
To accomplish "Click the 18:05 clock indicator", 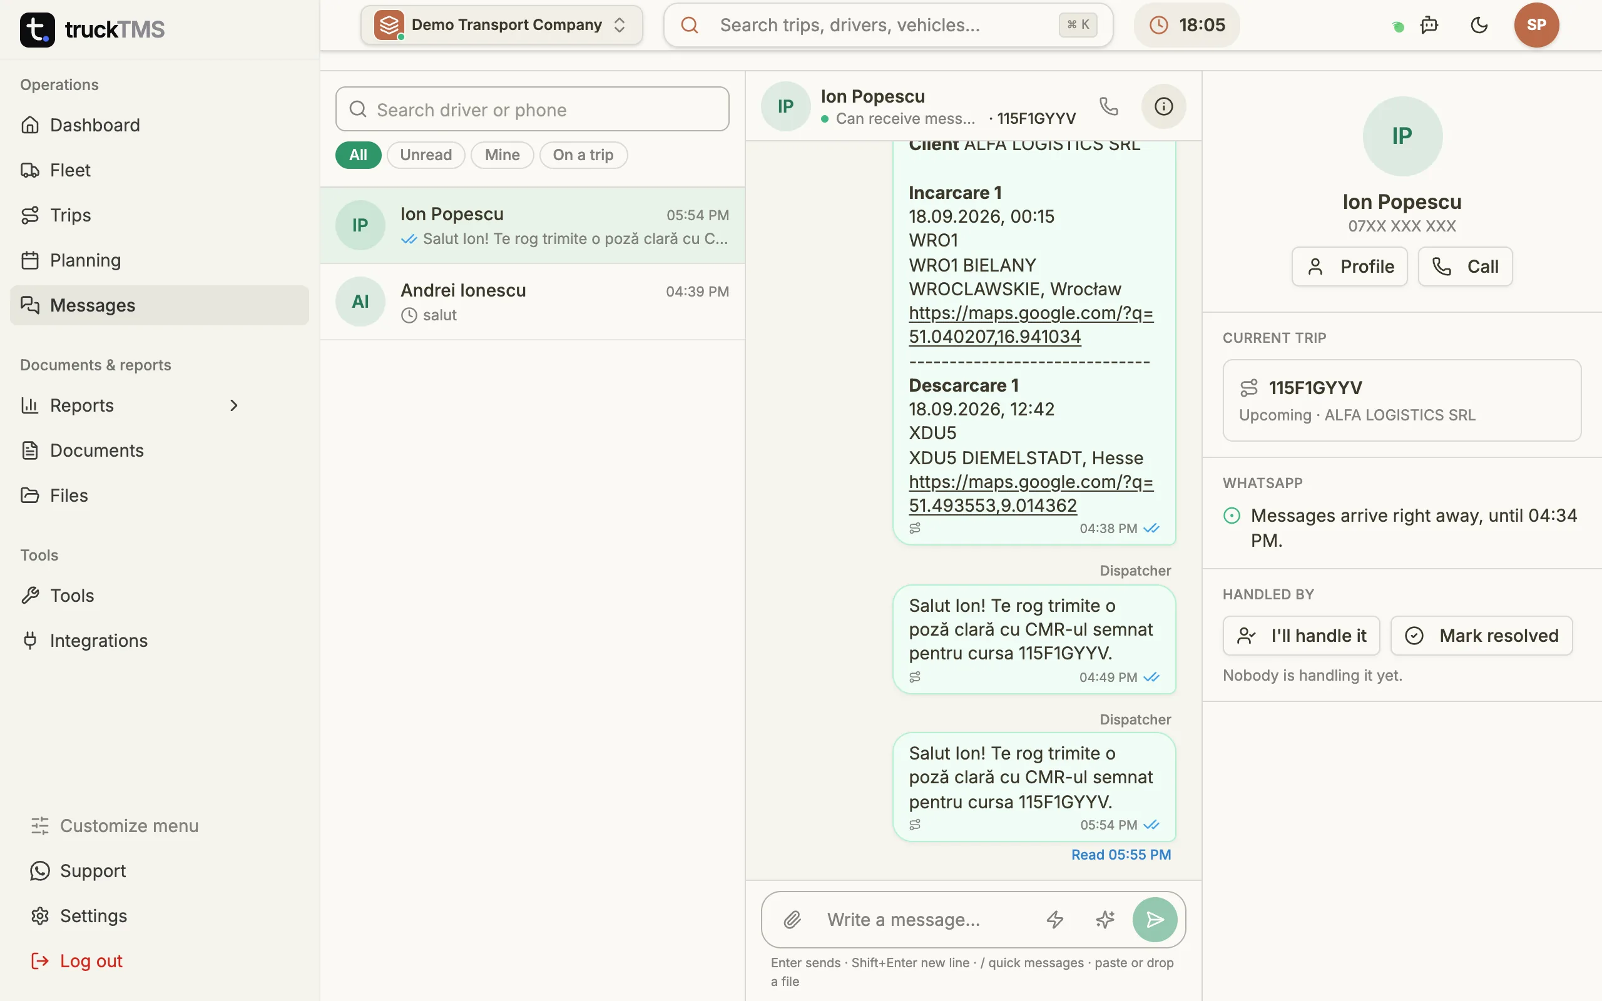I will tap(1186, 25).
